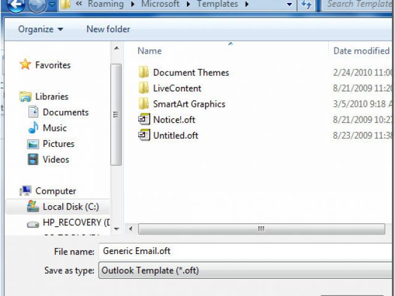The image size is (395, 296).
Task: Click the HP_RECOVERY drive icon
Action: click(33, 224)
